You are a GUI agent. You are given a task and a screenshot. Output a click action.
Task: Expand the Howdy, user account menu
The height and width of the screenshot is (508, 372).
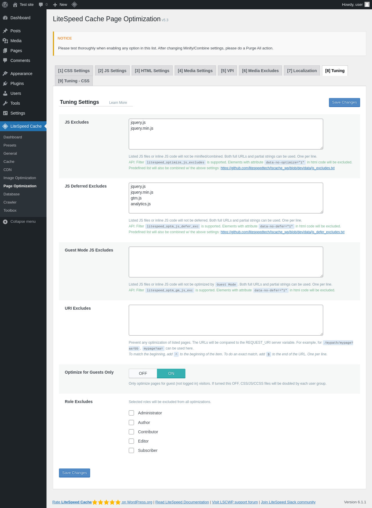352,5
